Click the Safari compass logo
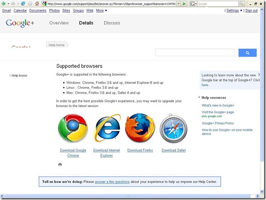 pyautogui.click(x=174, y=128)
